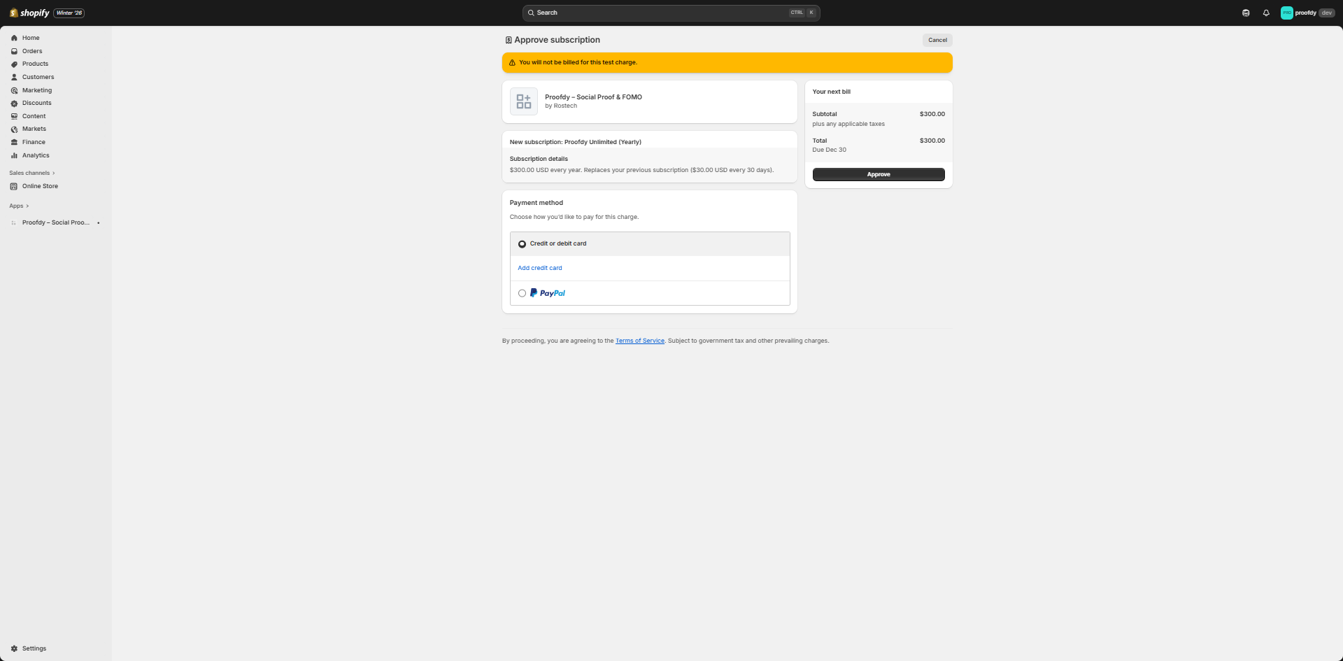Screen dimensions: 1343x661
Task: Click the Total amount $300.00
Action: click(932, 141)
